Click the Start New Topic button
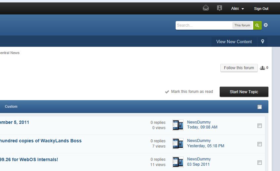The width and height of the screenshot is (280, 171). tap(244, 92)
